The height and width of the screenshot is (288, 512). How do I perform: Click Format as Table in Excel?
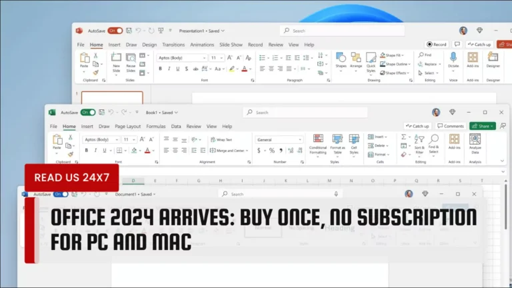337,144
